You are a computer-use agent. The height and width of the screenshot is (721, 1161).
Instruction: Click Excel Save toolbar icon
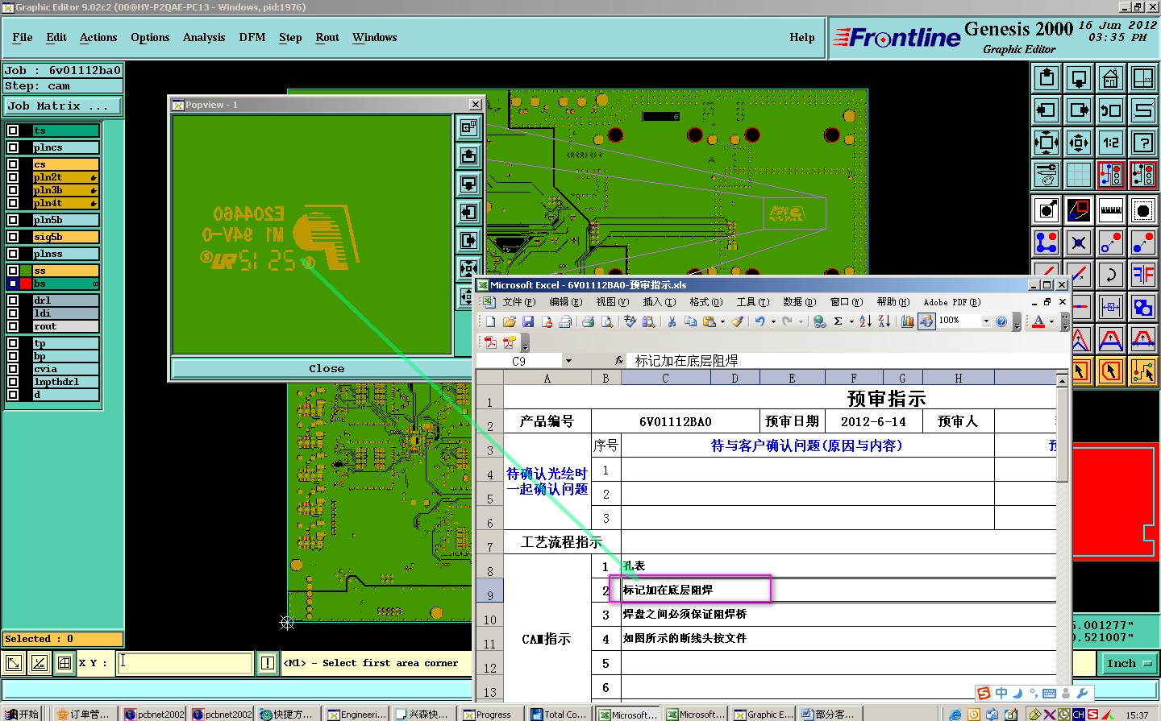[528, 321]
